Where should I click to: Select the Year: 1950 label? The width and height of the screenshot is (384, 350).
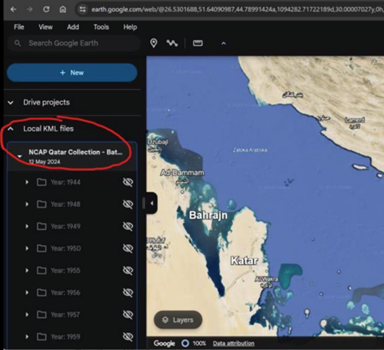[66, 248]
